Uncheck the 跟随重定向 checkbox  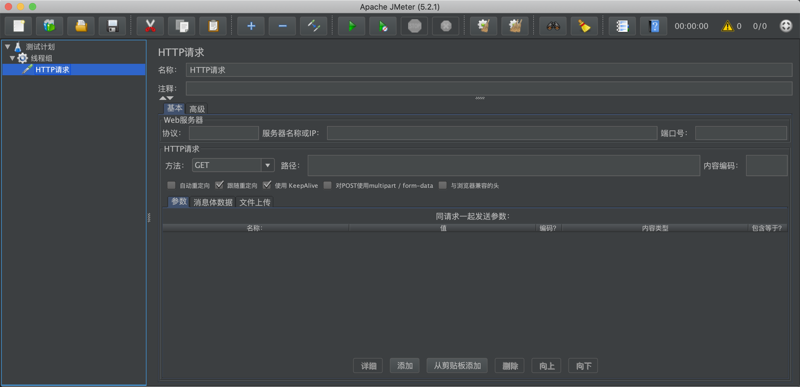(219, 185)
